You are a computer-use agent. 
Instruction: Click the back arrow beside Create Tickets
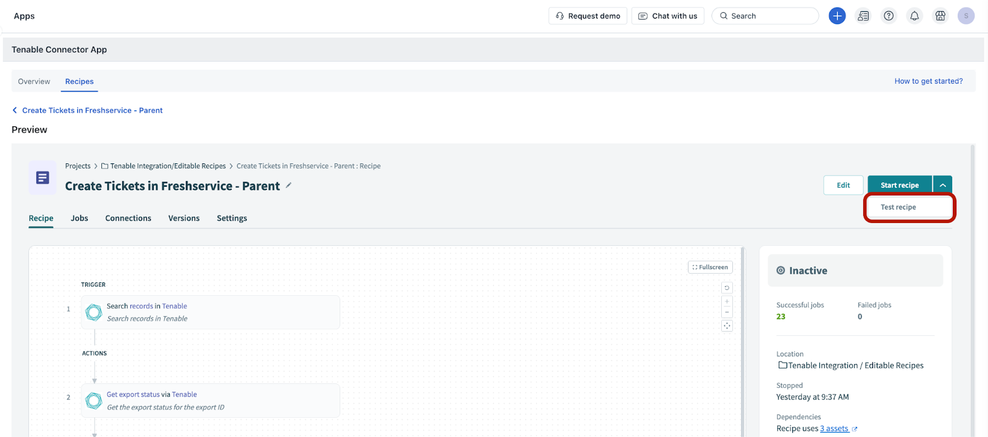pos(15,110)
